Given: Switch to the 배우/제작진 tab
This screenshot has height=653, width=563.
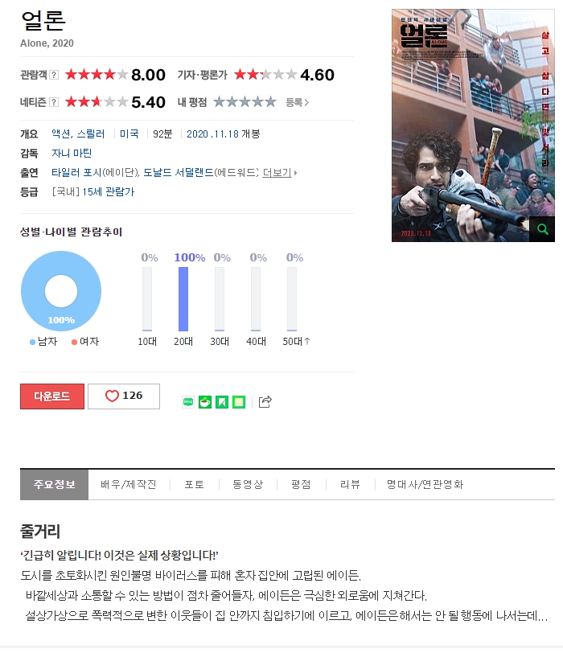Looking at the screenshot, I should coord(128,484).
